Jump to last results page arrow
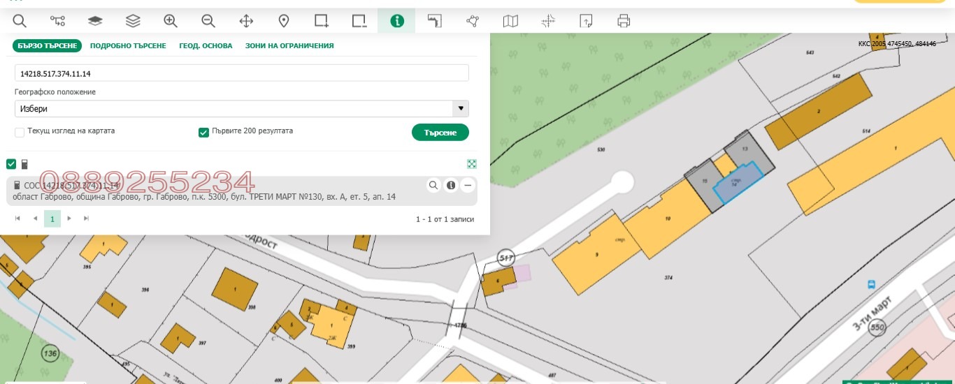Viewport: 955px width, 384px height. (86, 219)
